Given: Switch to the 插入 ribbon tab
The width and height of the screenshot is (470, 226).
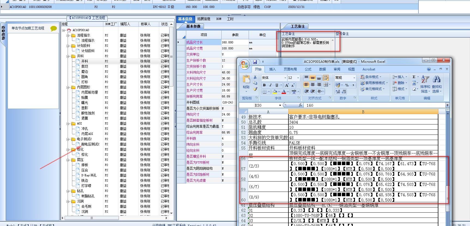Looking at the screenshot, I should click(x=272, y=69).
